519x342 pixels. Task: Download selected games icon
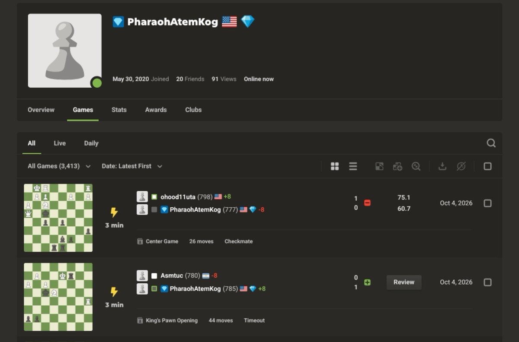[442, 166]
